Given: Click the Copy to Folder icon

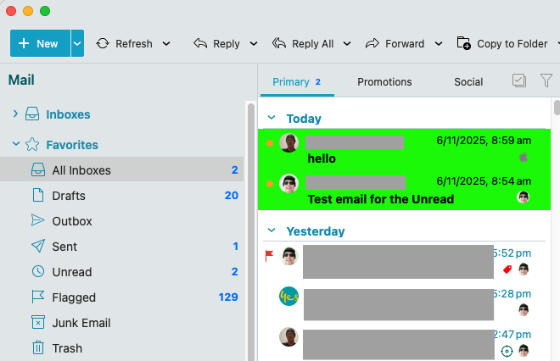Looking at the screenshot, I should [463, 44].
